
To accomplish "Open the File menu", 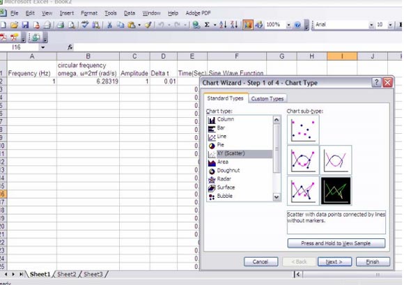I will [x=14, y=13].
